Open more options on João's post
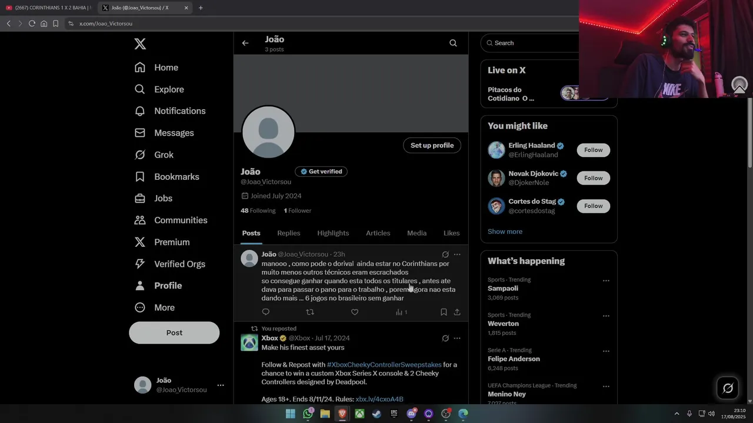753x423 pixels. (x=457, y=254)
